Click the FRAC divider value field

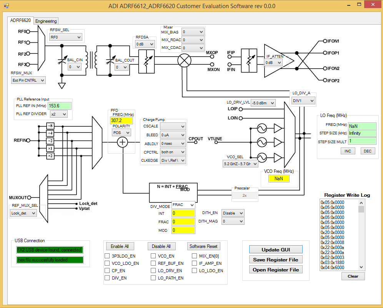click(x=183, y=222)
